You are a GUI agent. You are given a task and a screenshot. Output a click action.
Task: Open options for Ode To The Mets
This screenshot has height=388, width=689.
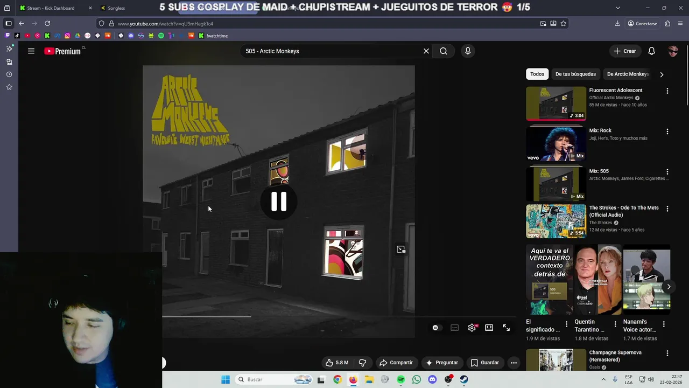tap(667, 209)
